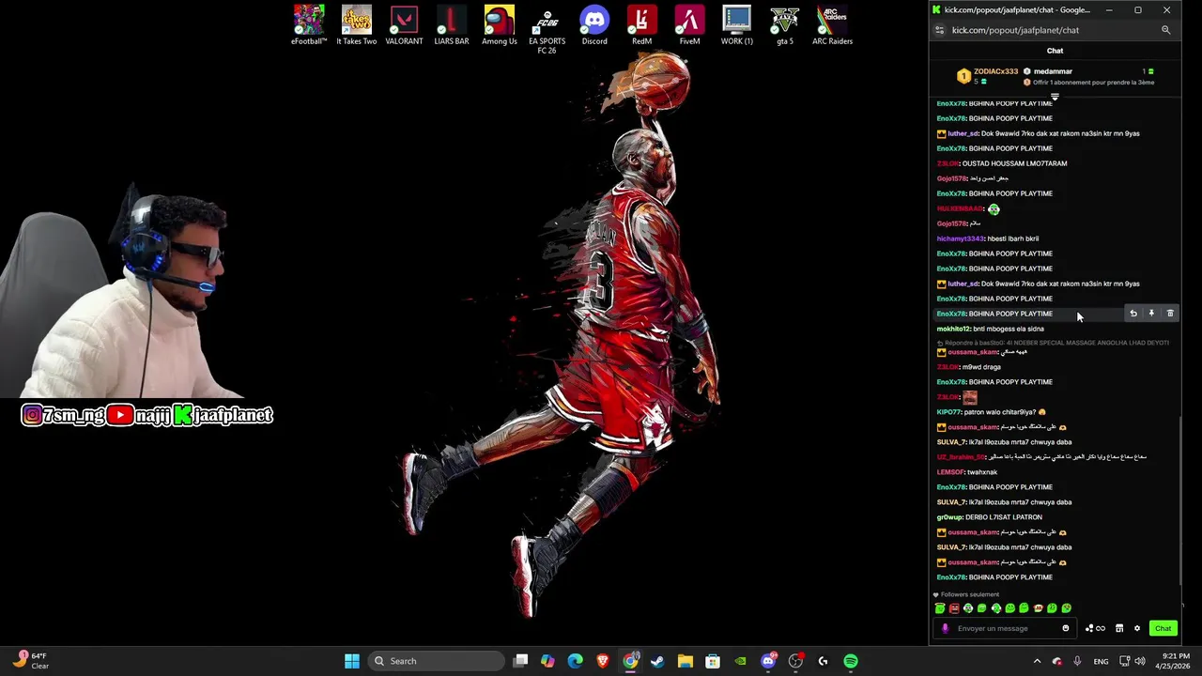
Task: Pin the hovered EnoXx78 chat message
Action: [1151, 314]
